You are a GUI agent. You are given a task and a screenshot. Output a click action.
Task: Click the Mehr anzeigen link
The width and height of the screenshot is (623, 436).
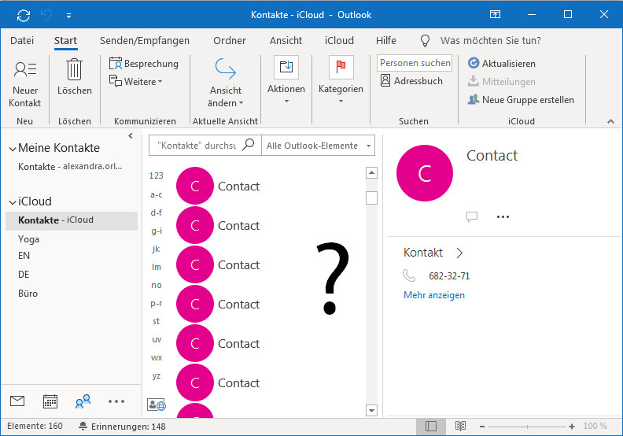434,295
